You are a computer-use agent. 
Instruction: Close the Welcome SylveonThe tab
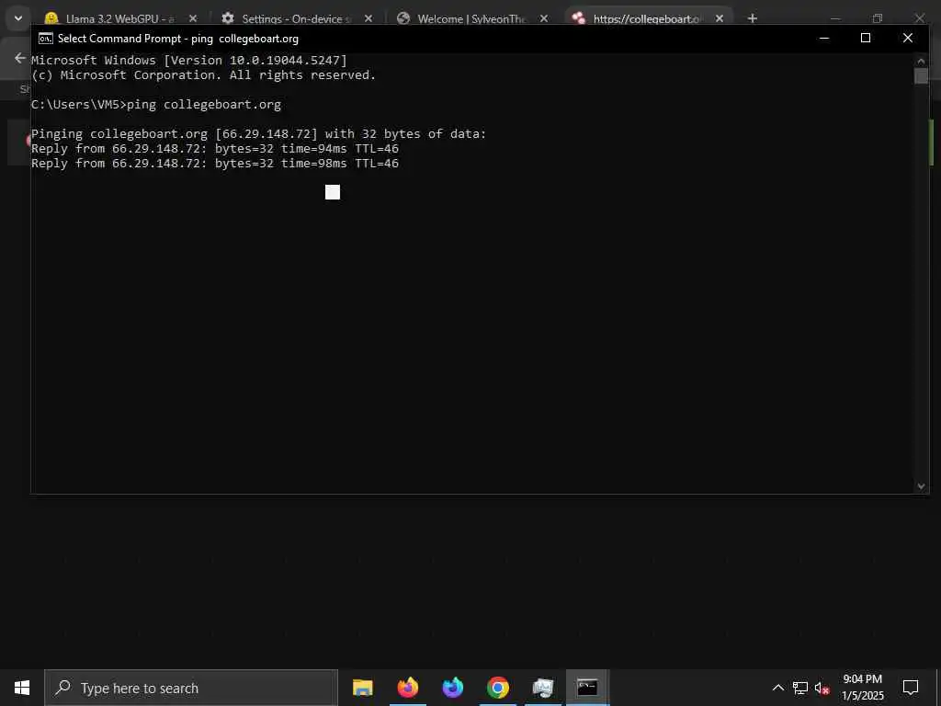click(x=544, y=18)
